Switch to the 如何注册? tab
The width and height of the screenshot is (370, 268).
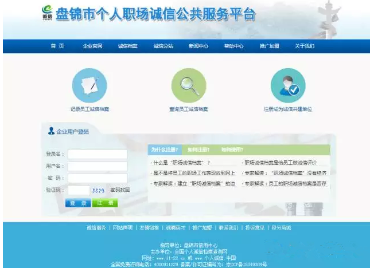(198, 149)
